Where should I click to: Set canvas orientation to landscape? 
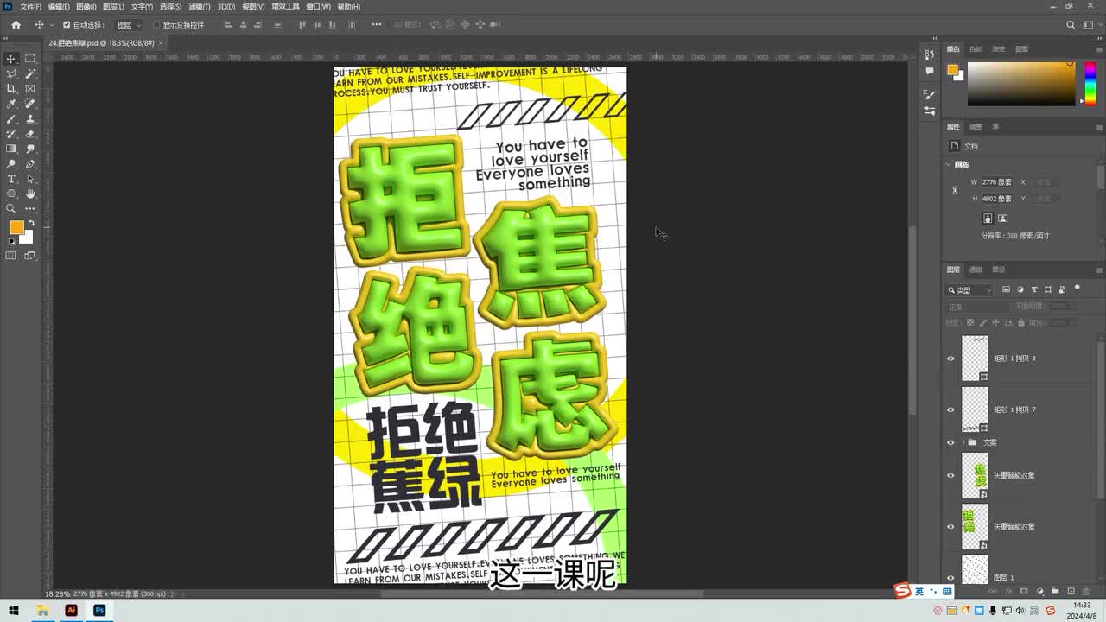coord(1002,219)
